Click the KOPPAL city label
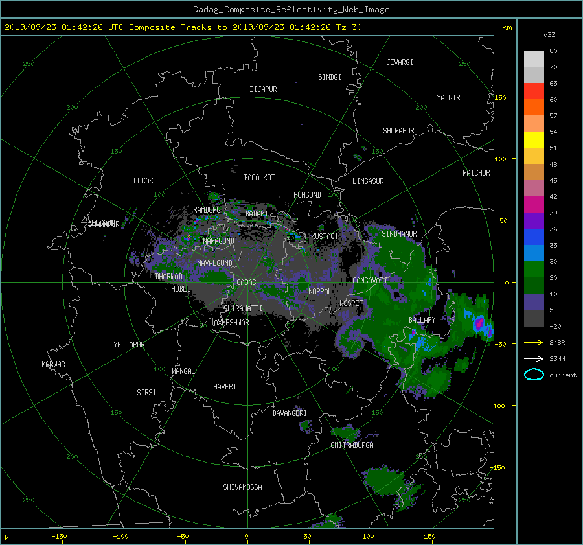Screen dimensions: 583x545 point(320,292)
